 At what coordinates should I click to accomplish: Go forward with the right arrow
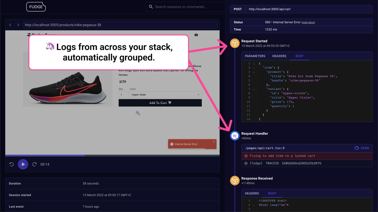tap(18, 25)
